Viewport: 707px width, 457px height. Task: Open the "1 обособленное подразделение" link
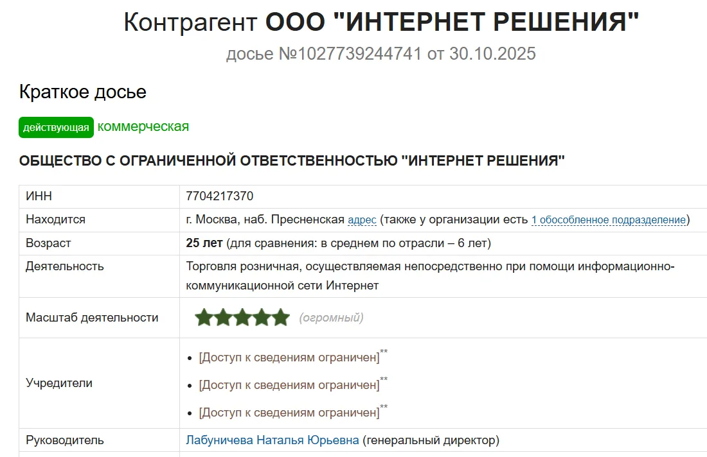pos(609,220)
